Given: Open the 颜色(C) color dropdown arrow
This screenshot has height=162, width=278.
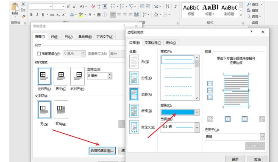Looking at the screenshot, I should pos(197,112).
